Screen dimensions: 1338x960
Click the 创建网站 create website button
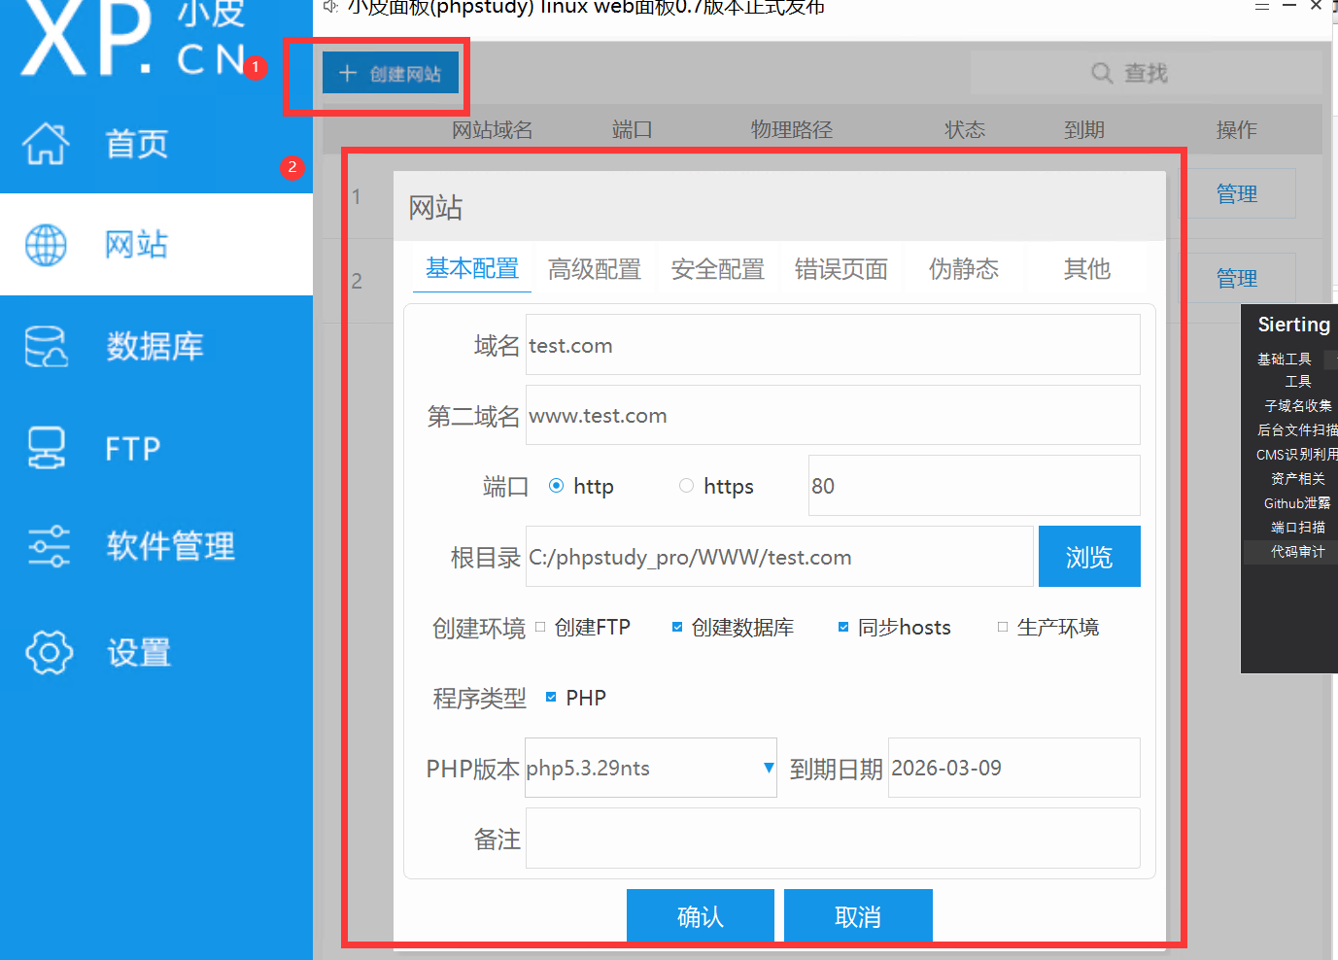click(391, 72)
